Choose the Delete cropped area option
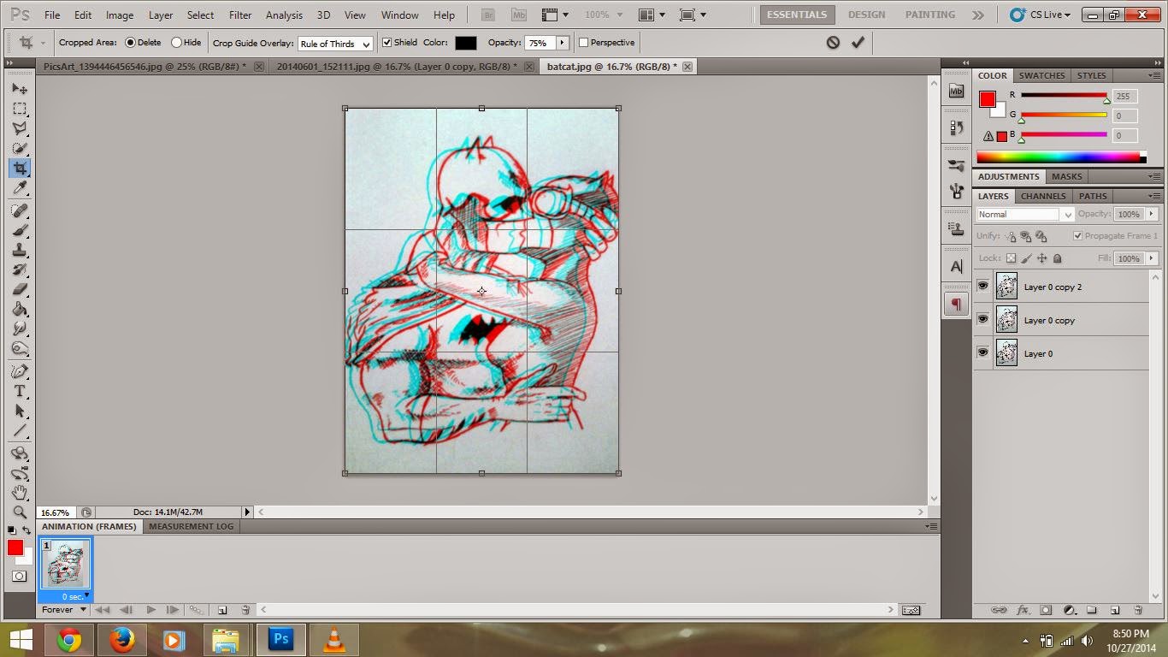 (130, 43)
